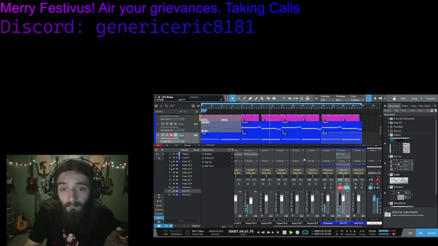Select the Paint tool
The width and height of the screenshot is (438, 246).
256,98
